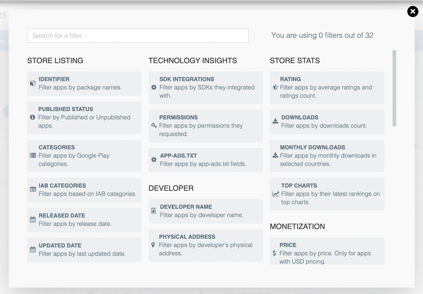The height and width of the screenshot is (294, 423).
Task: Click 'Filter by Published or Unpublished apps.' text
Action: (x=84, y=121)
